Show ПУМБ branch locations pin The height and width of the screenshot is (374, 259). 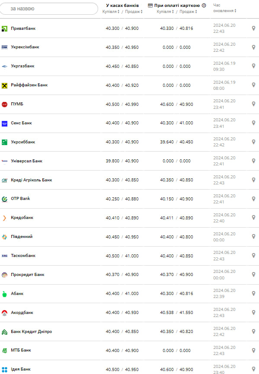coord(253,104)
